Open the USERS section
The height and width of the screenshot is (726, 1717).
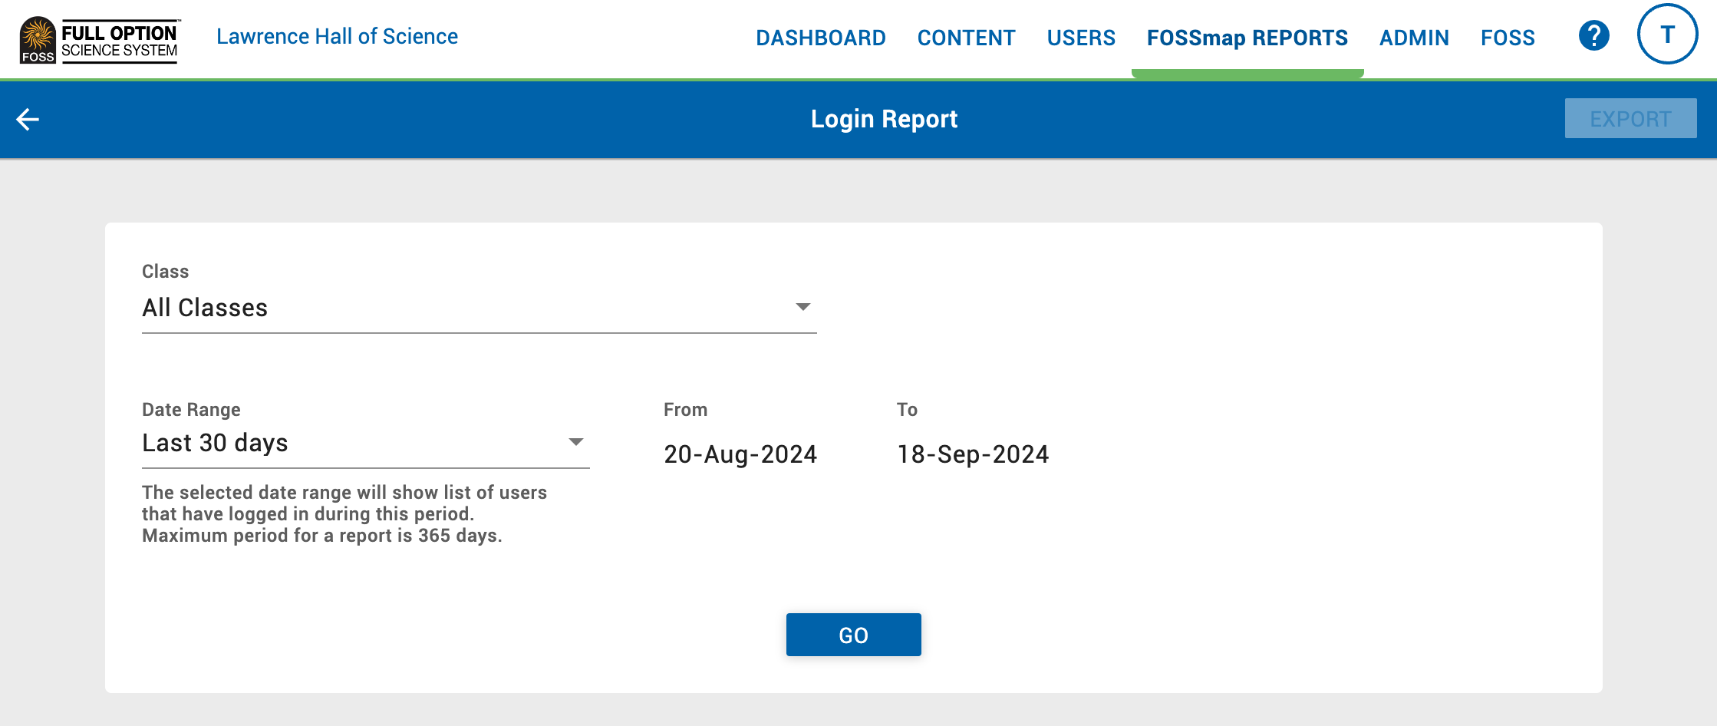1082,37
